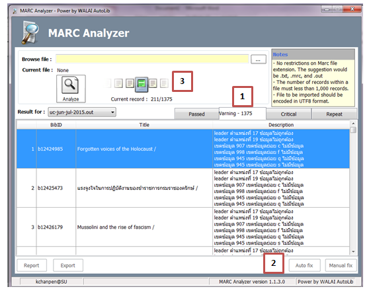Open the Result for file dropdown
Viewport: 369px width, 291px height.
coord(82,112)
